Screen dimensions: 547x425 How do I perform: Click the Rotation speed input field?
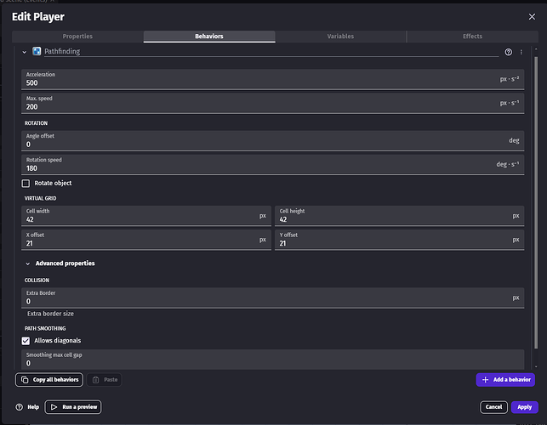pyautogui.click(x=255, y=168)
